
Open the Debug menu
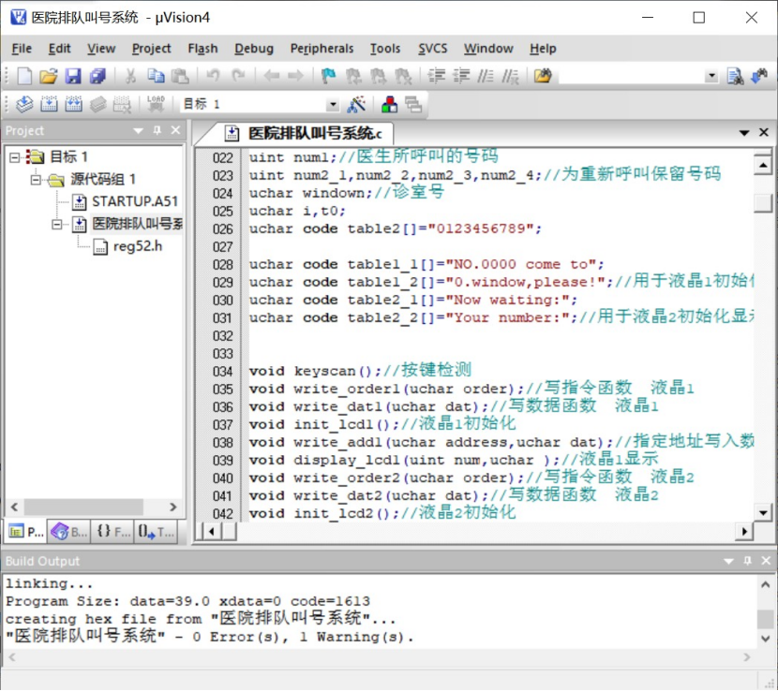(x=253, y=49)
